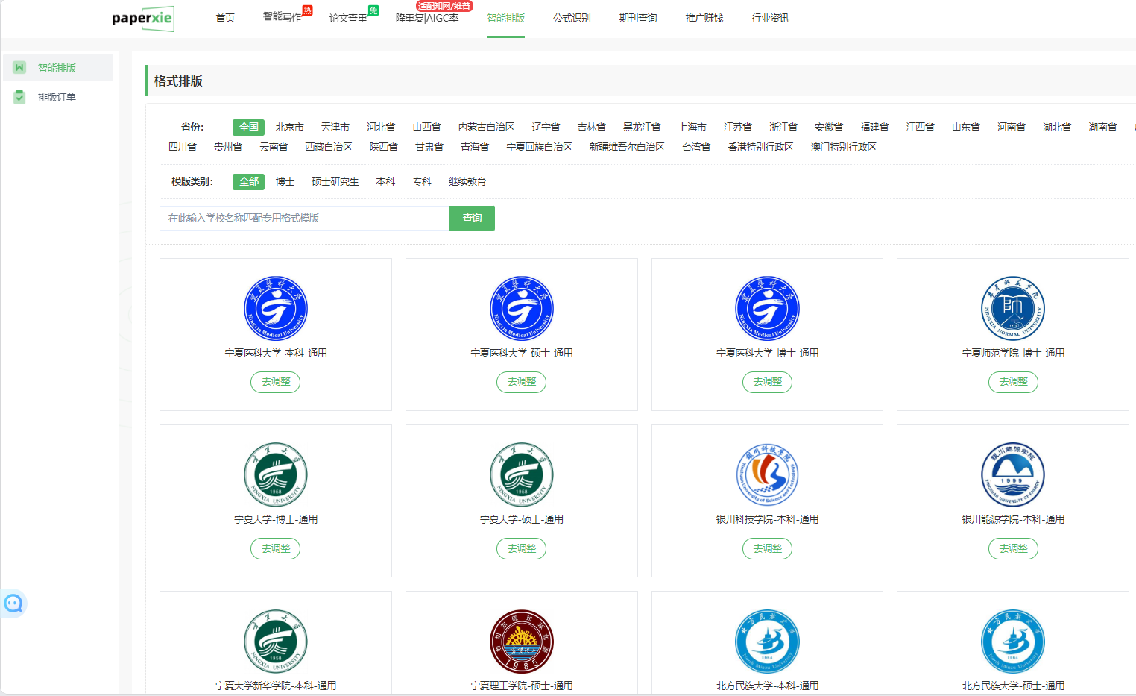Image resolution: width=1136 pixels, height=696 pixels.
Task: Click 去调整 under 宁夏大学-博士-通用
Action: (276, 549)
